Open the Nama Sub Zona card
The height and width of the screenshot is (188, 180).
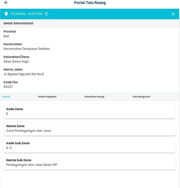89,162
